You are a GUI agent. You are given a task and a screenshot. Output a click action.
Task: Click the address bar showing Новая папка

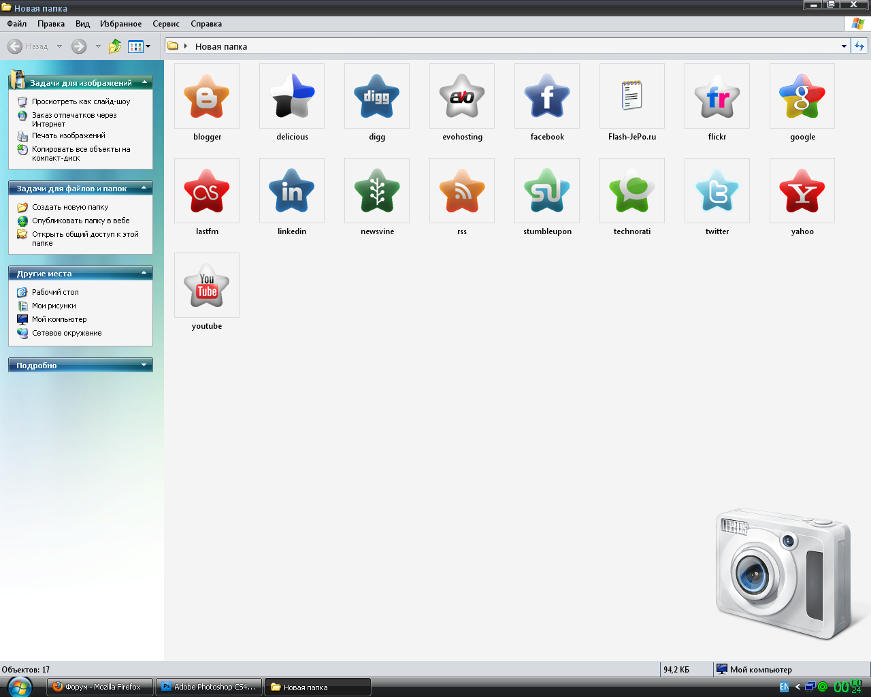click(507, 46)
